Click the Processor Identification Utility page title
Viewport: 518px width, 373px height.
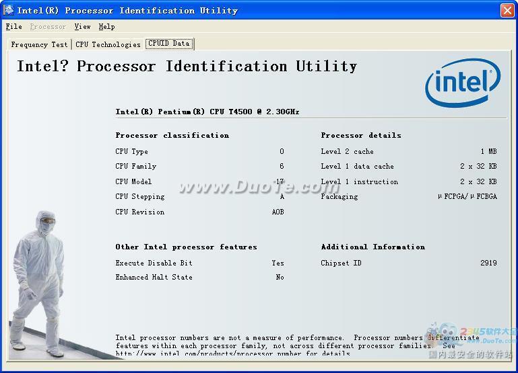187,67
